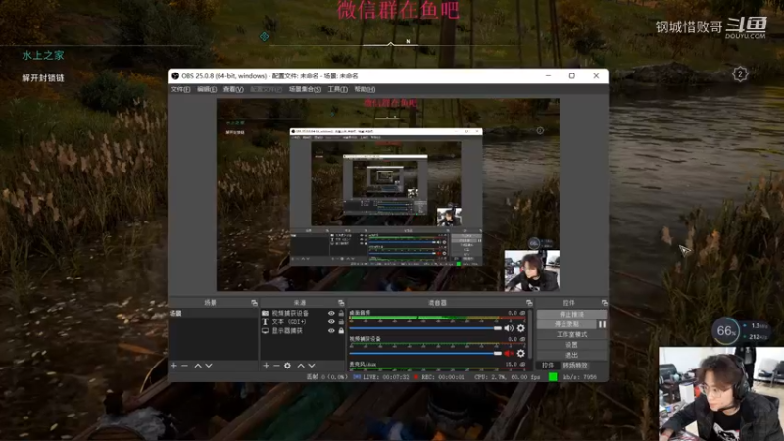The height and width of the screenshot is (441, 784).
Task: Move selected source down
Action: pos(312,366)
